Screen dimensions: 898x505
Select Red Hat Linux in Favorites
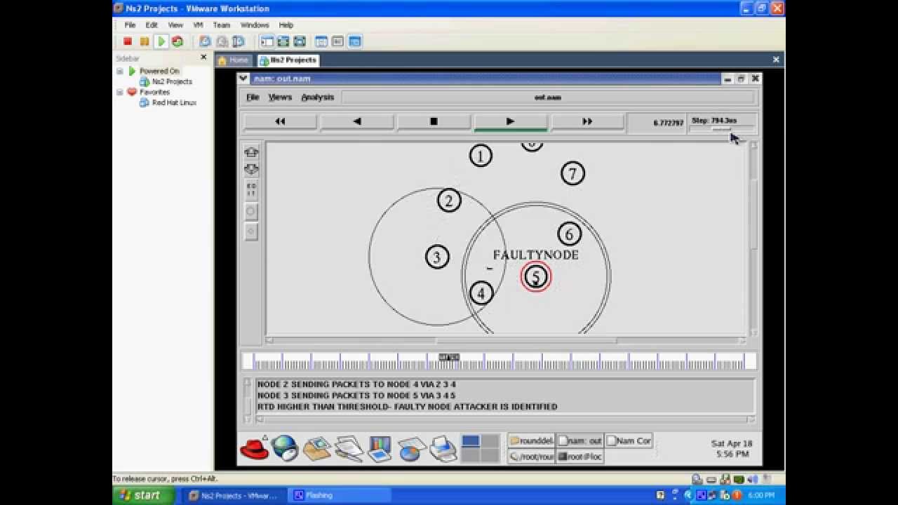coord(174,102)
